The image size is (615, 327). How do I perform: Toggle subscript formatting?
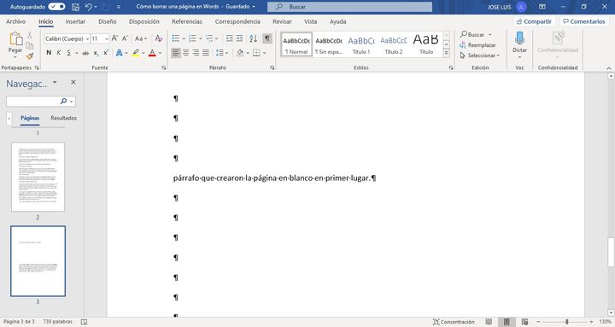pyautogui.click(x=96, y=53)
